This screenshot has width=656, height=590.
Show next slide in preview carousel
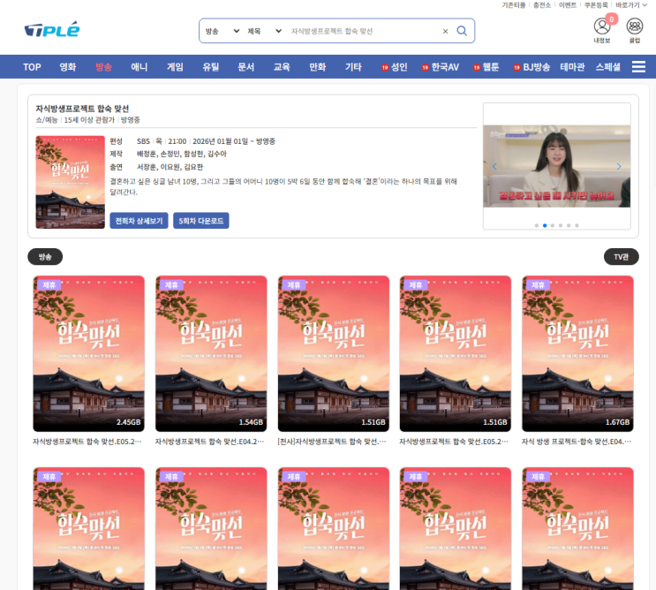click(x=619, y=166)
